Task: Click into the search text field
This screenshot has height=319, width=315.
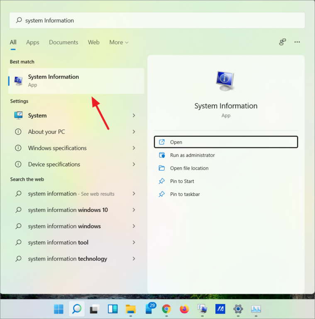Action: 157,20
